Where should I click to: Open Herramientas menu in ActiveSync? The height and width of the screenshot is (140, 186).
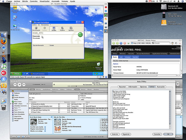coord(45,25)
